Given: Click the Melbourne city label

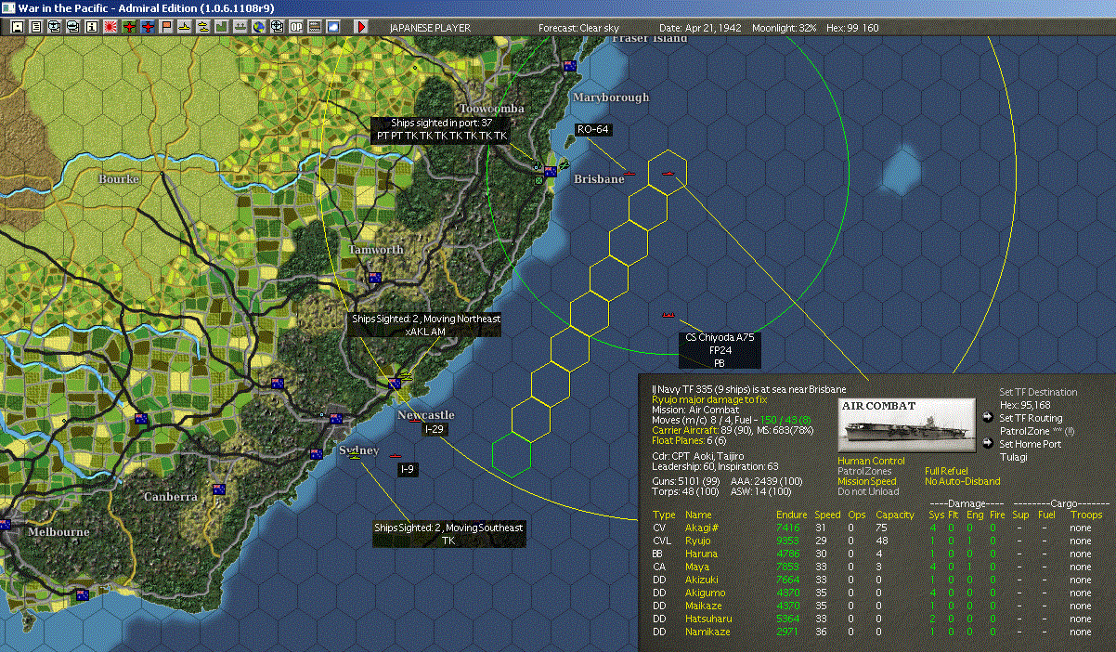Looking at the screenshot, I should tap(58, 532).
